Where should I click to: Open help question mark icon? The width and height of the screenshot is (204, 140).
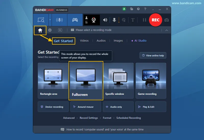tap(145, 9)
